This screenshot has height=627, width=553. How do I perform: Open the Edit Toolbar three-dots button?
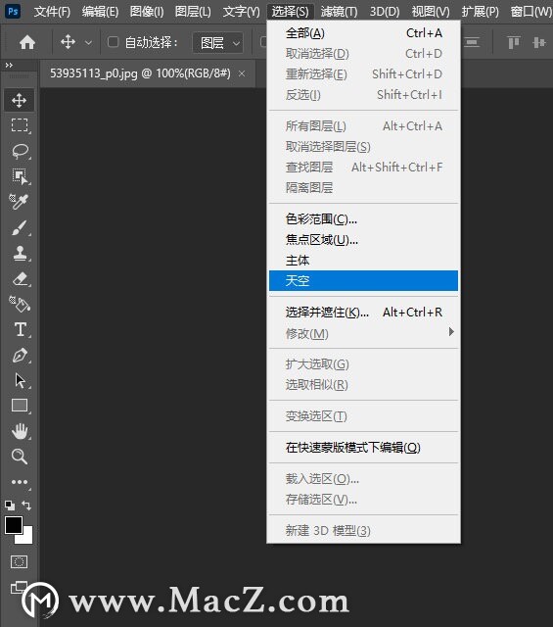pos(20,482)
